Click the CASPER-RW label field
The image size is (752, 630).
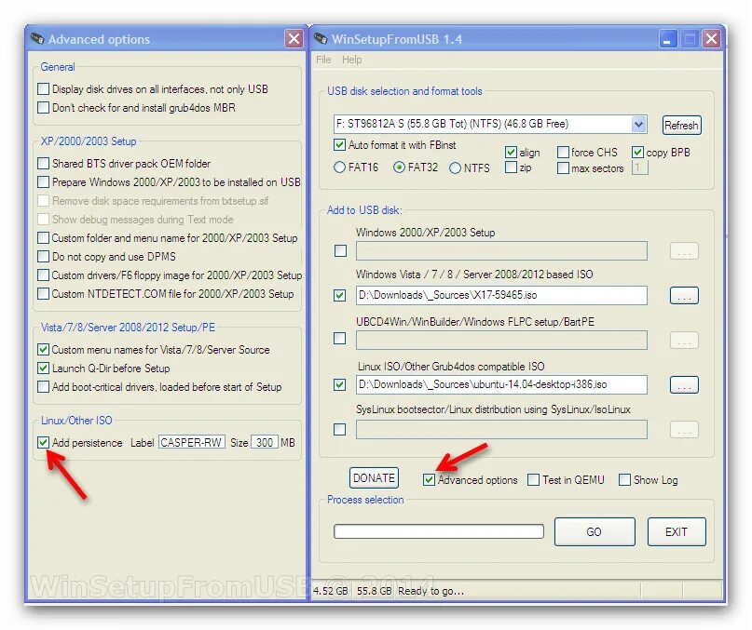(191, 442)
